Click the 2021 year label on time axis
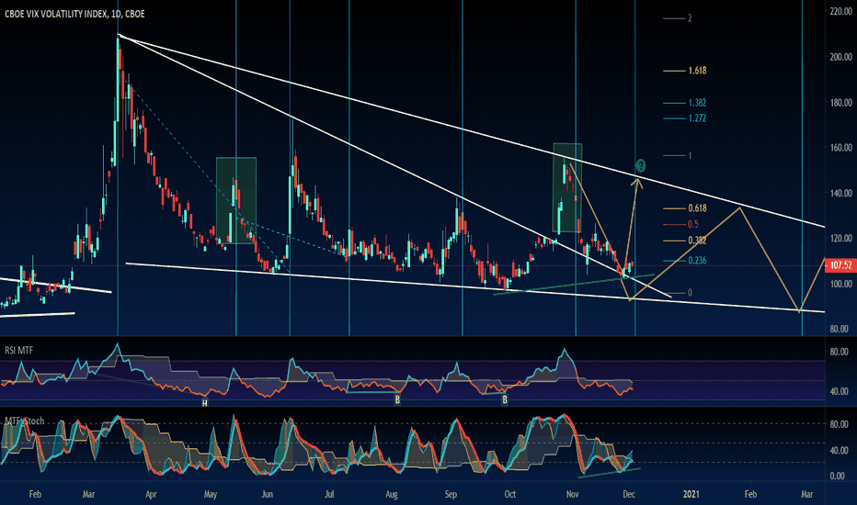Viewport: 857px width, 505px height. click(691, 495)
